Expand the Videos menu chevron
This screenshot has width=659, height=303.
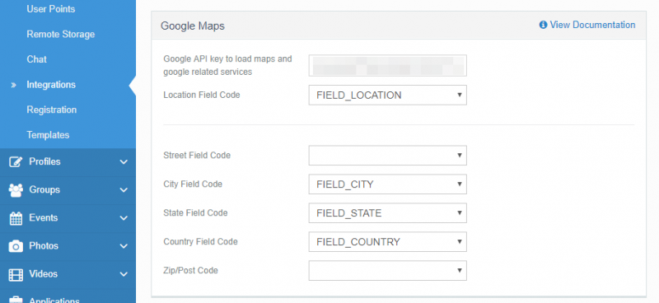pyautogui.click(x=124, y=274)
